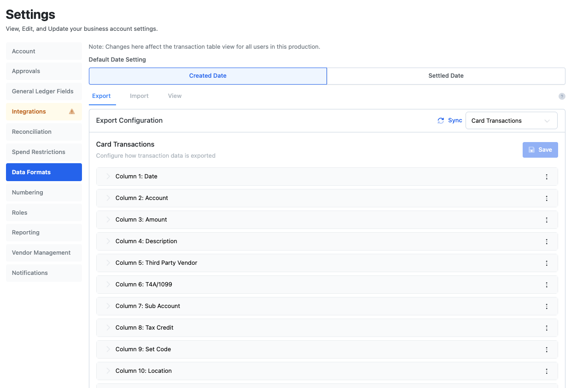Click the help question mark icon
Screen dimensions: 571x388
pyautogui.click(x=562, y=97)
